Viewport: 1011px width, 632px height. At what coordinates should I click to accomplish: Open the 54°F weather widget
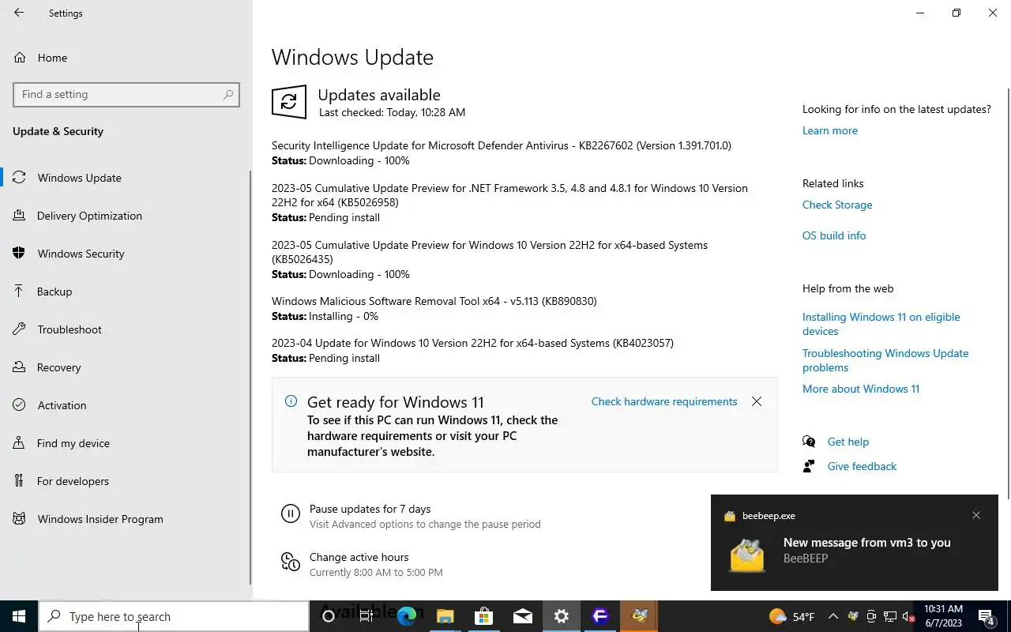[x=791, y=616]
